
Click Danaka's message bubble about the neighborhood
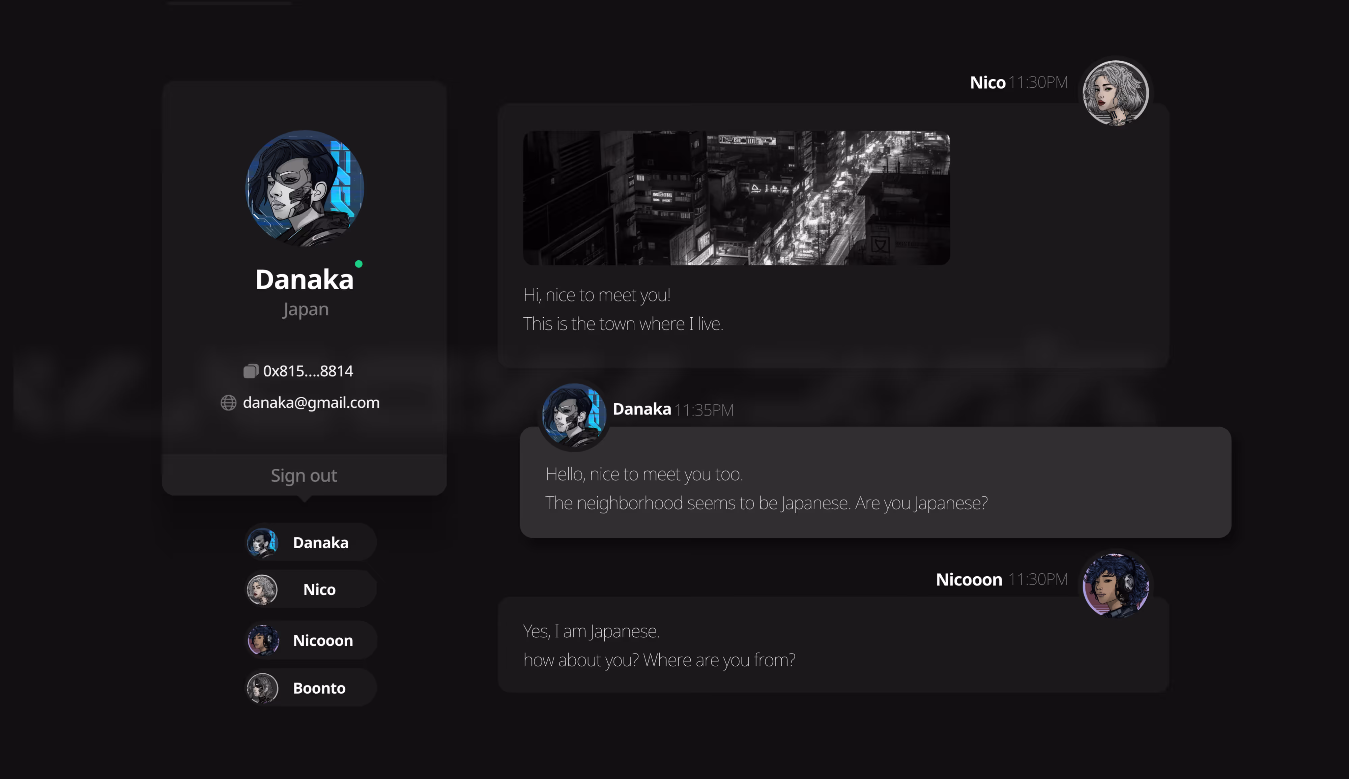coord(875,482)
